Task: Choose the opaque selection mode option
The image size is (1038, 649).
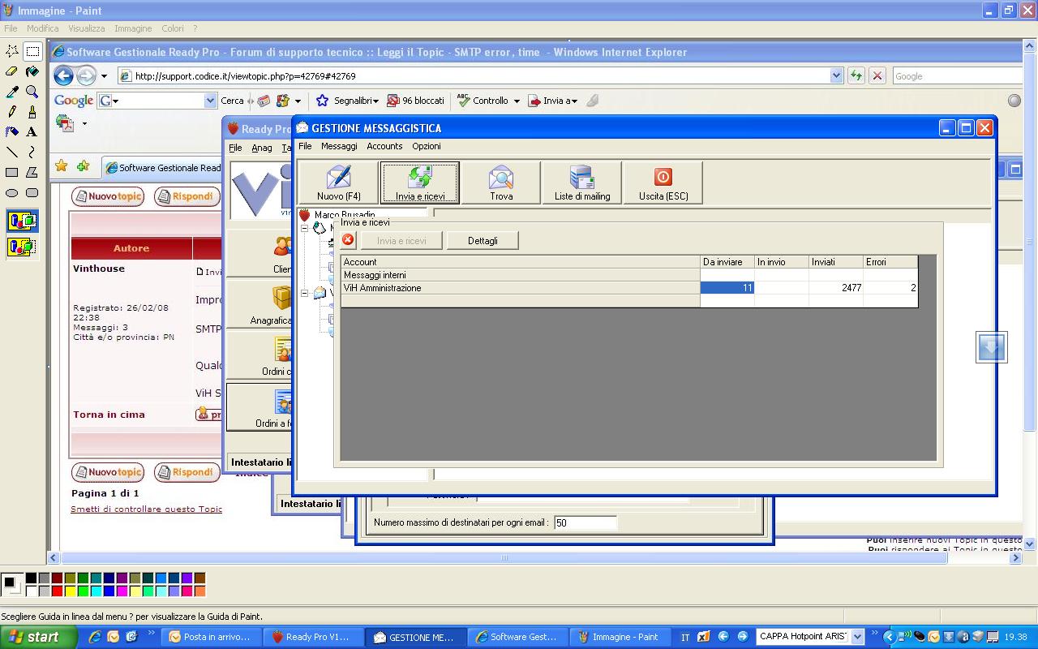Action: click(22, 221)
